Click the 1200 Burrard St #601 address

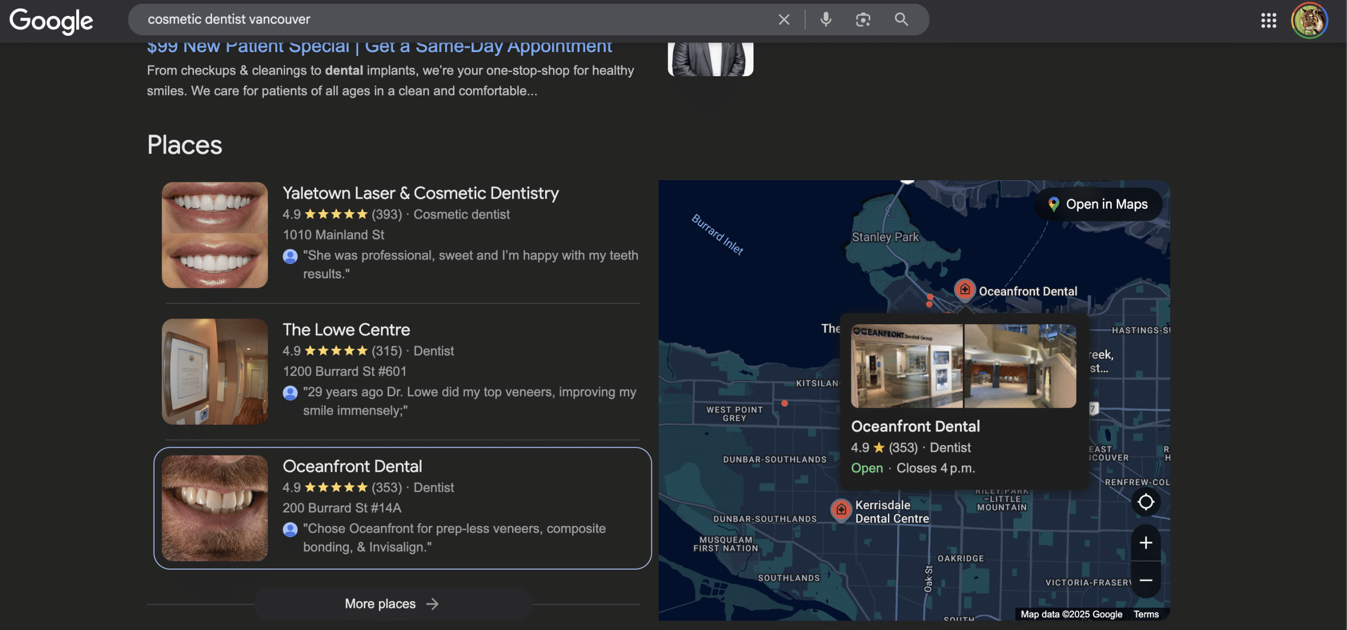(345, 371)
